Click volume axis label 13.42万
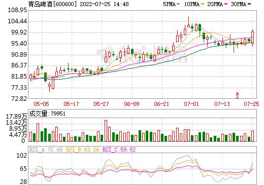The height and width of the screenshot is (185, 264). pos(16,123)
